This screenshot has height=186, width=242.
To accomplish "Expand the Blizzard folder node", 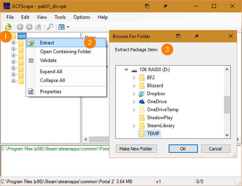I will point(134,86).
